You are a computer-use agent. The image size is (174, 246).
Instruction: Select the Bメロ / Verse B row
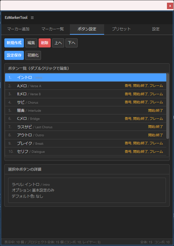click(x=86, y=94)
